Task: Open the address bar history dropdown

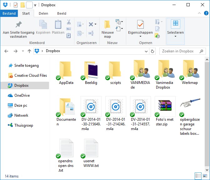Action: [x=146, y=51]
